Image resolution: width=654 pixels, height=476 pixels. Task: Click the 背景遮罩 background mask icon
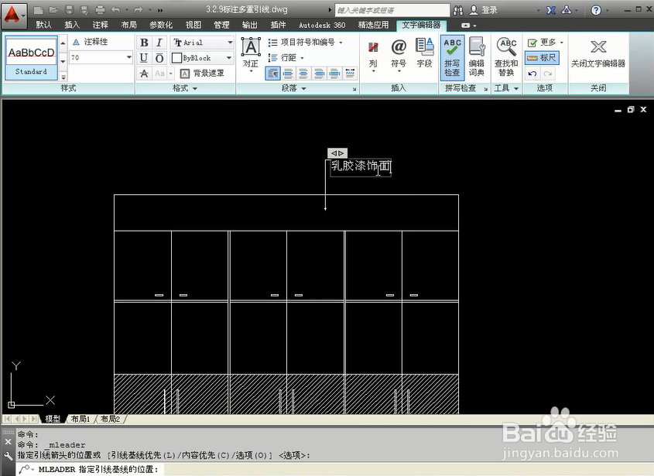tap(185, 74)
